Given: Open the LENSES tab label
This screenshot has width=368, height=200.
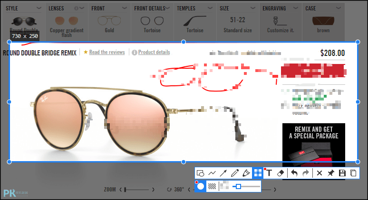Looking at the screenshot, I should (56, 9).
